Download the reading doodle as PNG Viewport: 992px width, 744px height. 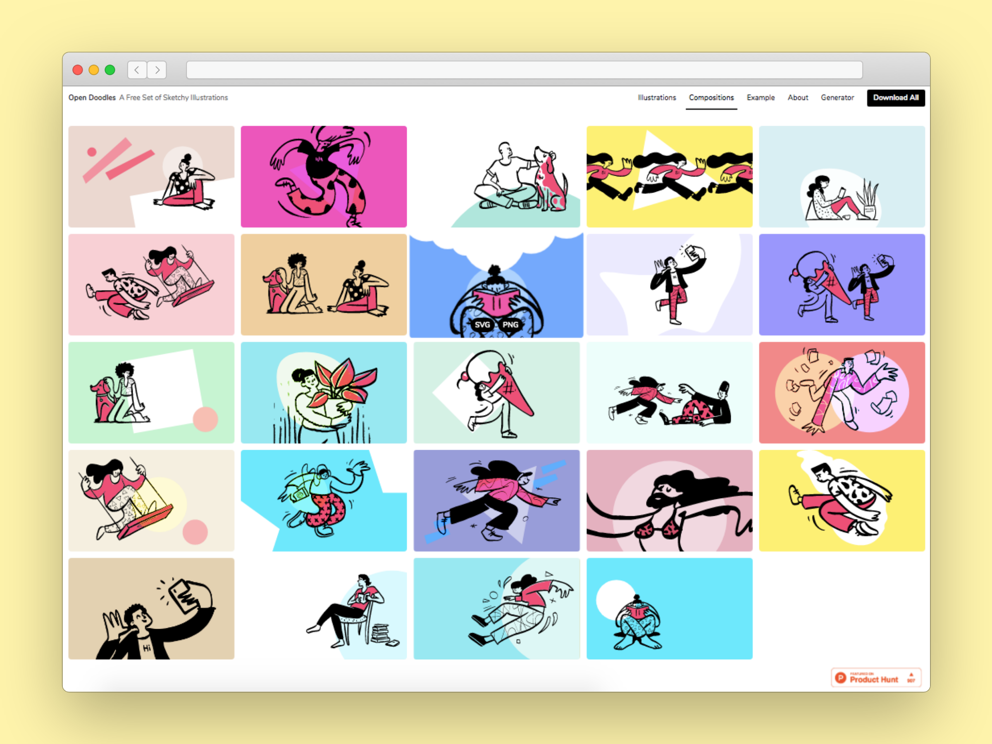pyautogui.click(x=510, y=325)
